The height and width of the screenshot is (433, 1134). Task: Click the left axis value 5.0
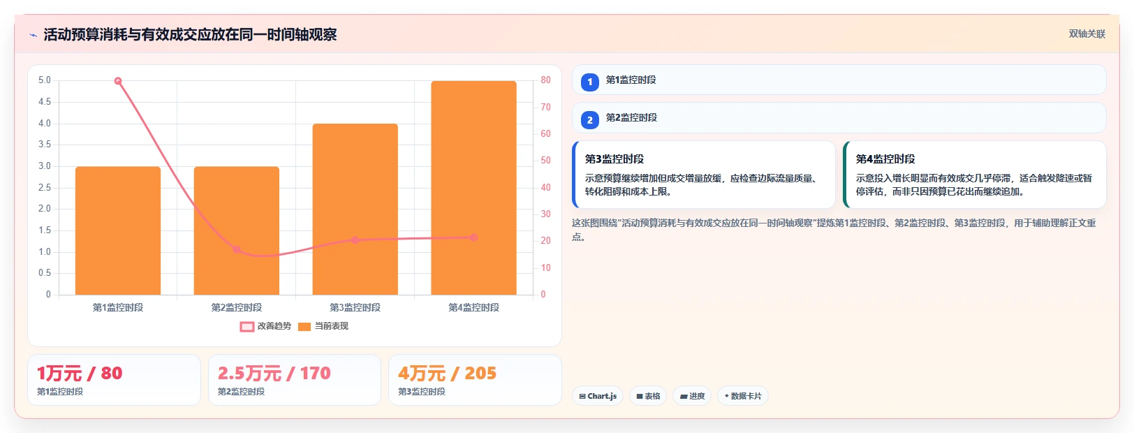coord(45,80)
